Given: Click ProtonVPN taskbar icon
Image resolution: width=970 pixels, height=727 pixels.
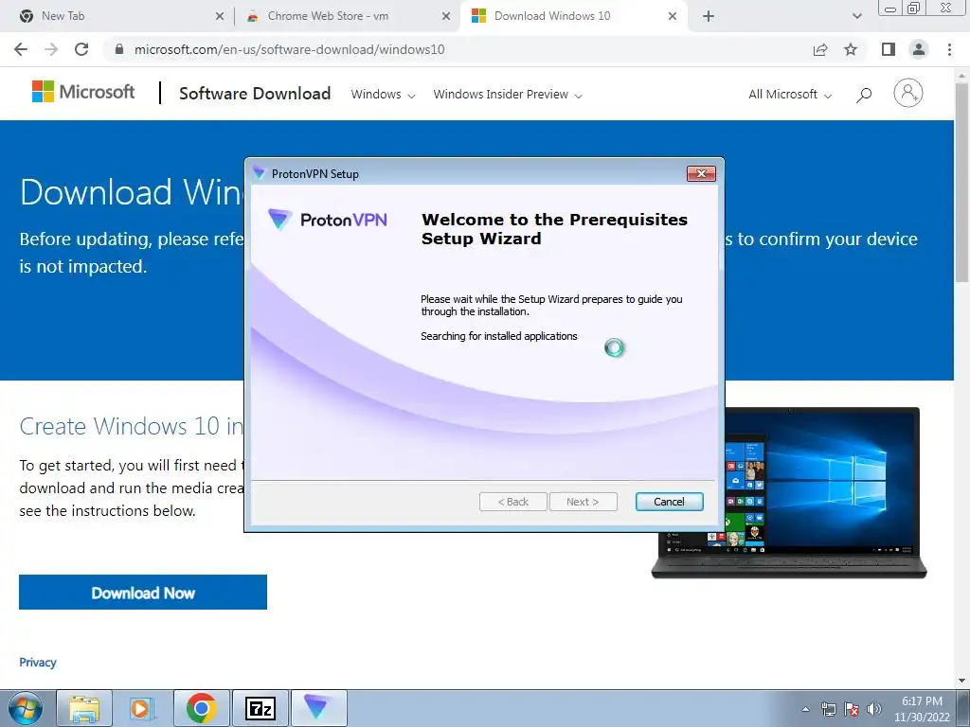Looking at the screenshot, I should [318, 708].
